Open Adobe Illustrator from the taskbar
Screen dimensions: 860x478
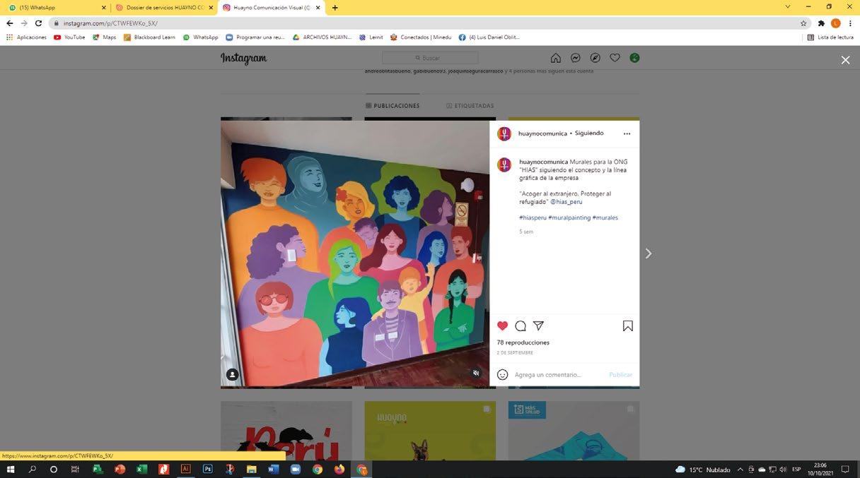[186, 470]
